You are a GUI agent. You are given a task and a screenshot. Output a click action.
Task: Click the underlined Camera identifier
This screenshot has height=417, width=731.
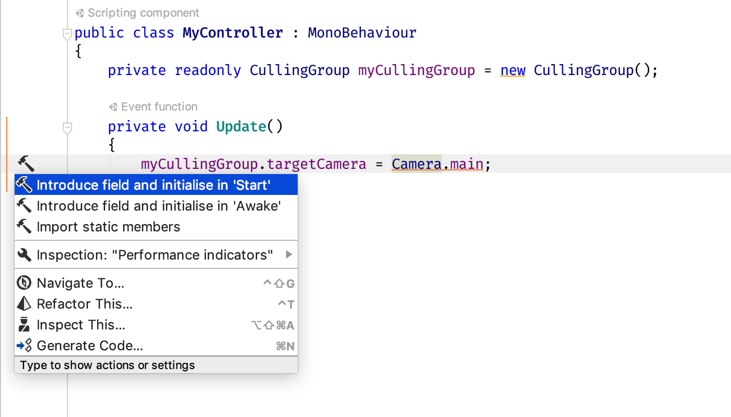[x=417, y=164]
